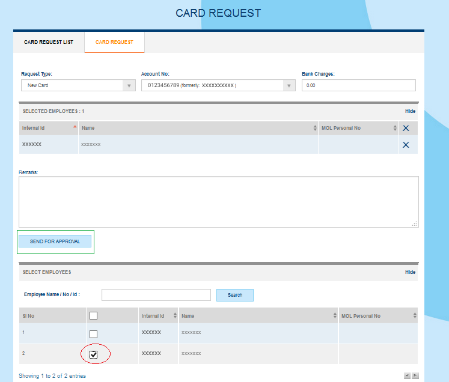Sort employee list by Internal Id
The height and width of the screenshot is (382, 449).
coord(159,316)
